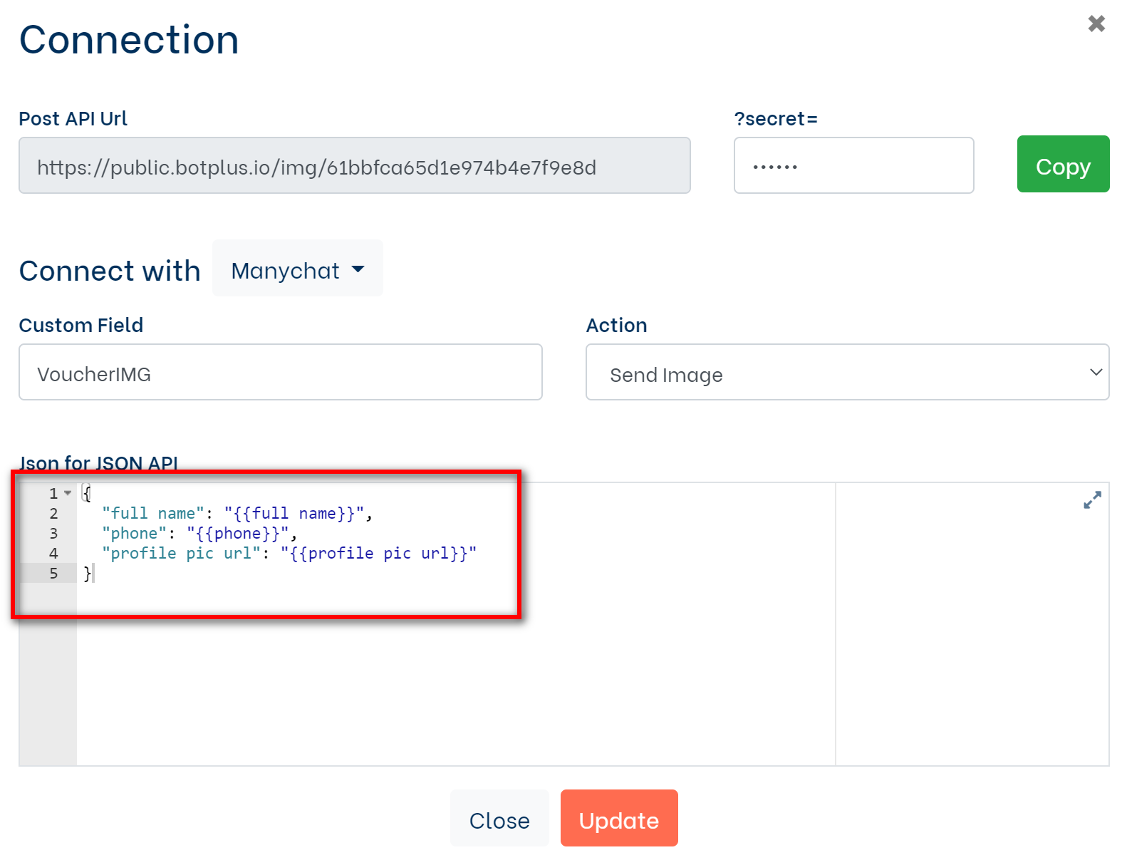Place cursor at closing brace on line 5
The width and height of the screenshot is (1122, 865).
coord(88,574)
